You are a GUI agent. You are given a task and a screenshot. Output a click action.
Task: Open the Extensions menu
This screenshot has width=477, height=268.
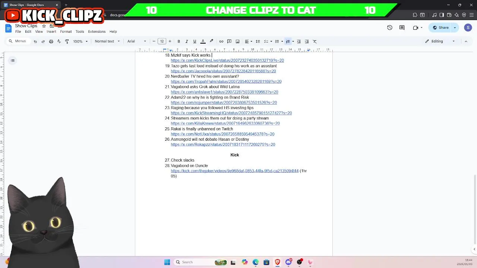pos(97,32)
